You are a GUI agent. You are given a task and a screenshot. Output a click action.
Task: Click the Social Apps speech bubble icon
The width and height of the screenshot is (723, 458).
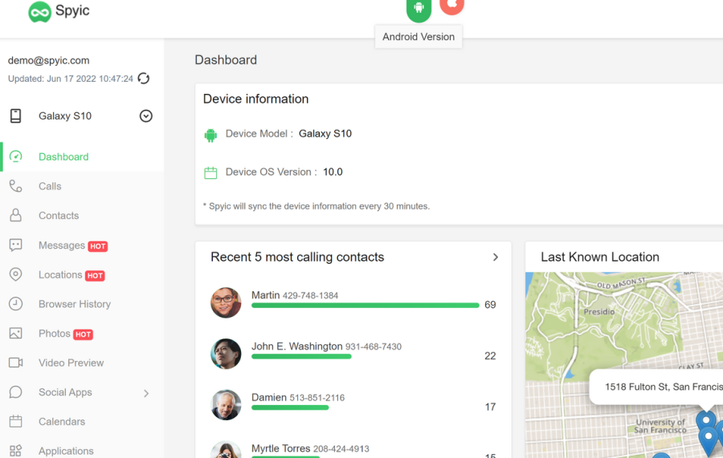[x=16, y=392]
